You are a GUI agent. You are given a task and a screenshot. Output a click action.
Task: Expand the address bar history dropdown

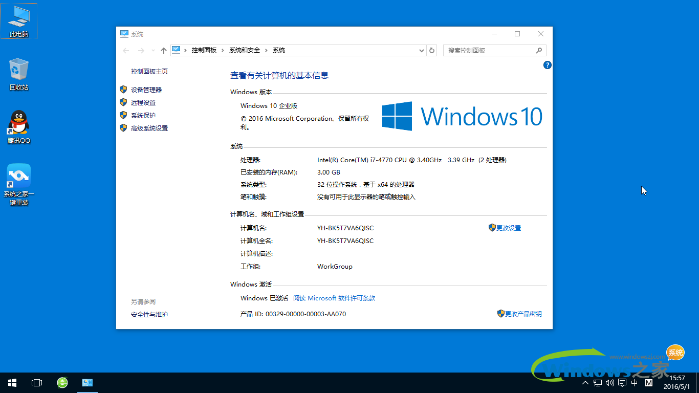click(x=421, y=50)
